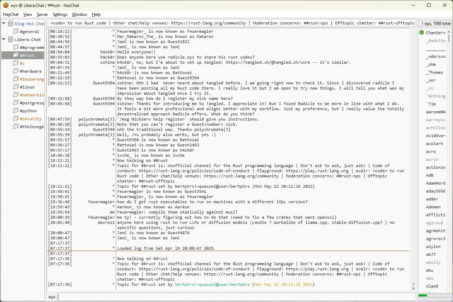
Task: Collapse the Libera.Chat server tree
Action: pos(4,40)
